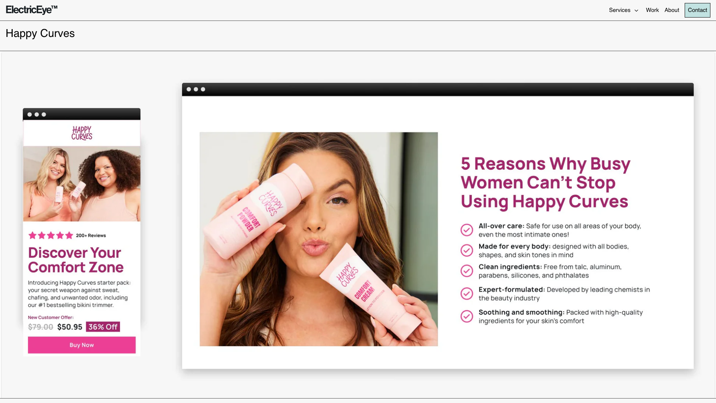This screenshot has height=403, width=716.
Task: Click the window dots on desktop mockup bar
Action: point(196,89)
